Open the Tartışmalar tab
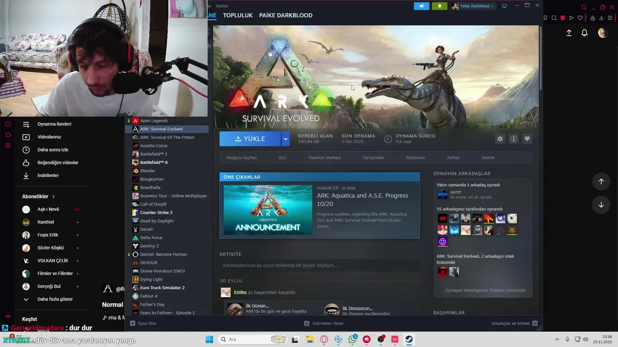This screenshot has height=347, width=618. pos(373,158)
